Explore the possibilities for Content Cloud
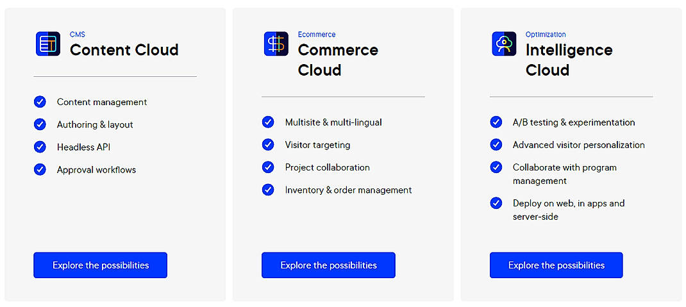Viewport: 686px width, 307px height. click(x=100, y=265)
